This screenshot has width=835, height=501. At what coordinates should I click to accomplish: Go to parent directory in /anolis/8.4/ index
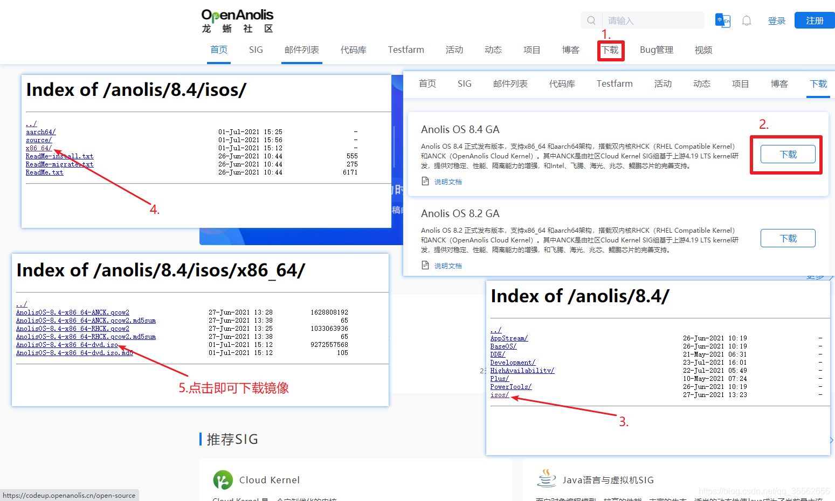click(496, 330)
